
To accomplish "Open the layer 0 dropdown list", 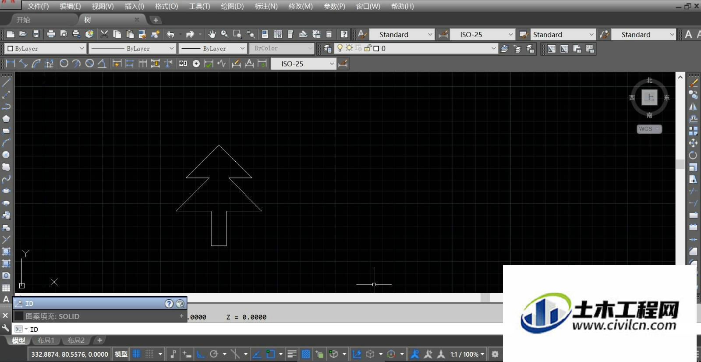I will (493, 49).
